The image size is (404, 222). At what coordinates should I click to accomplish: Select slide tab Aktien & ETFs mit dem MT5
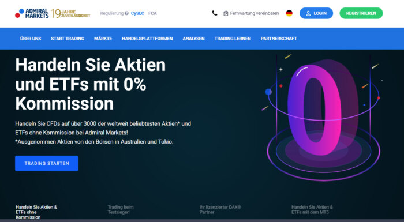click(x=312, y=210)
